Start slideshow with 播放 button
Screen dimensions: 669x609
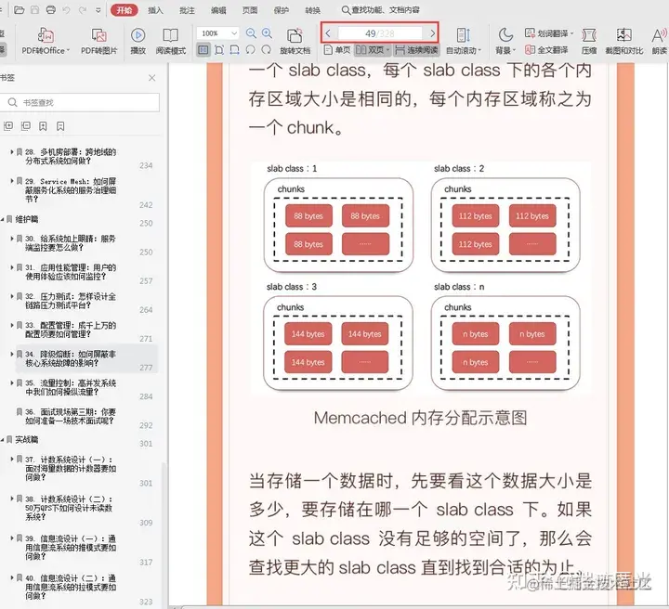pyautogui.click(x=138, y=41)
